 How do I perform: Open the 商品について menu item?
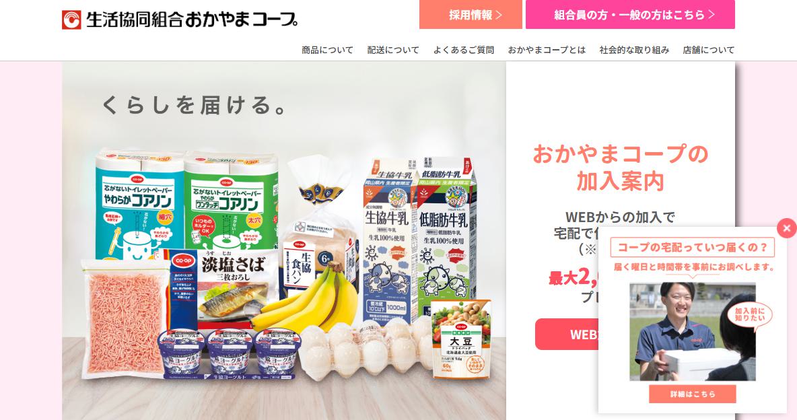327,50
